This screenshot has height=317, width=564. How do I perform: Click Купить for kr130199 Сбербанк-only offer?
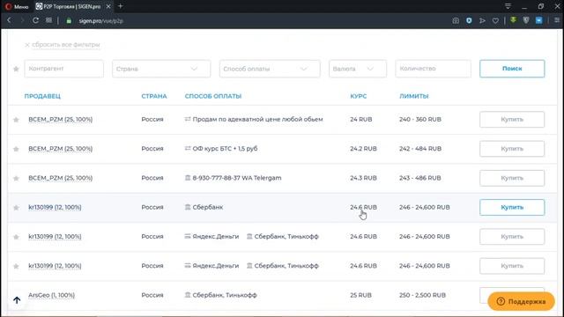tap(512, 208)
